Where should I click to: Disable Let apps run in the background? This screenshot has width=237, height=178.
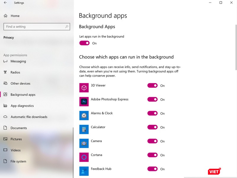click(x=84, y=43)
